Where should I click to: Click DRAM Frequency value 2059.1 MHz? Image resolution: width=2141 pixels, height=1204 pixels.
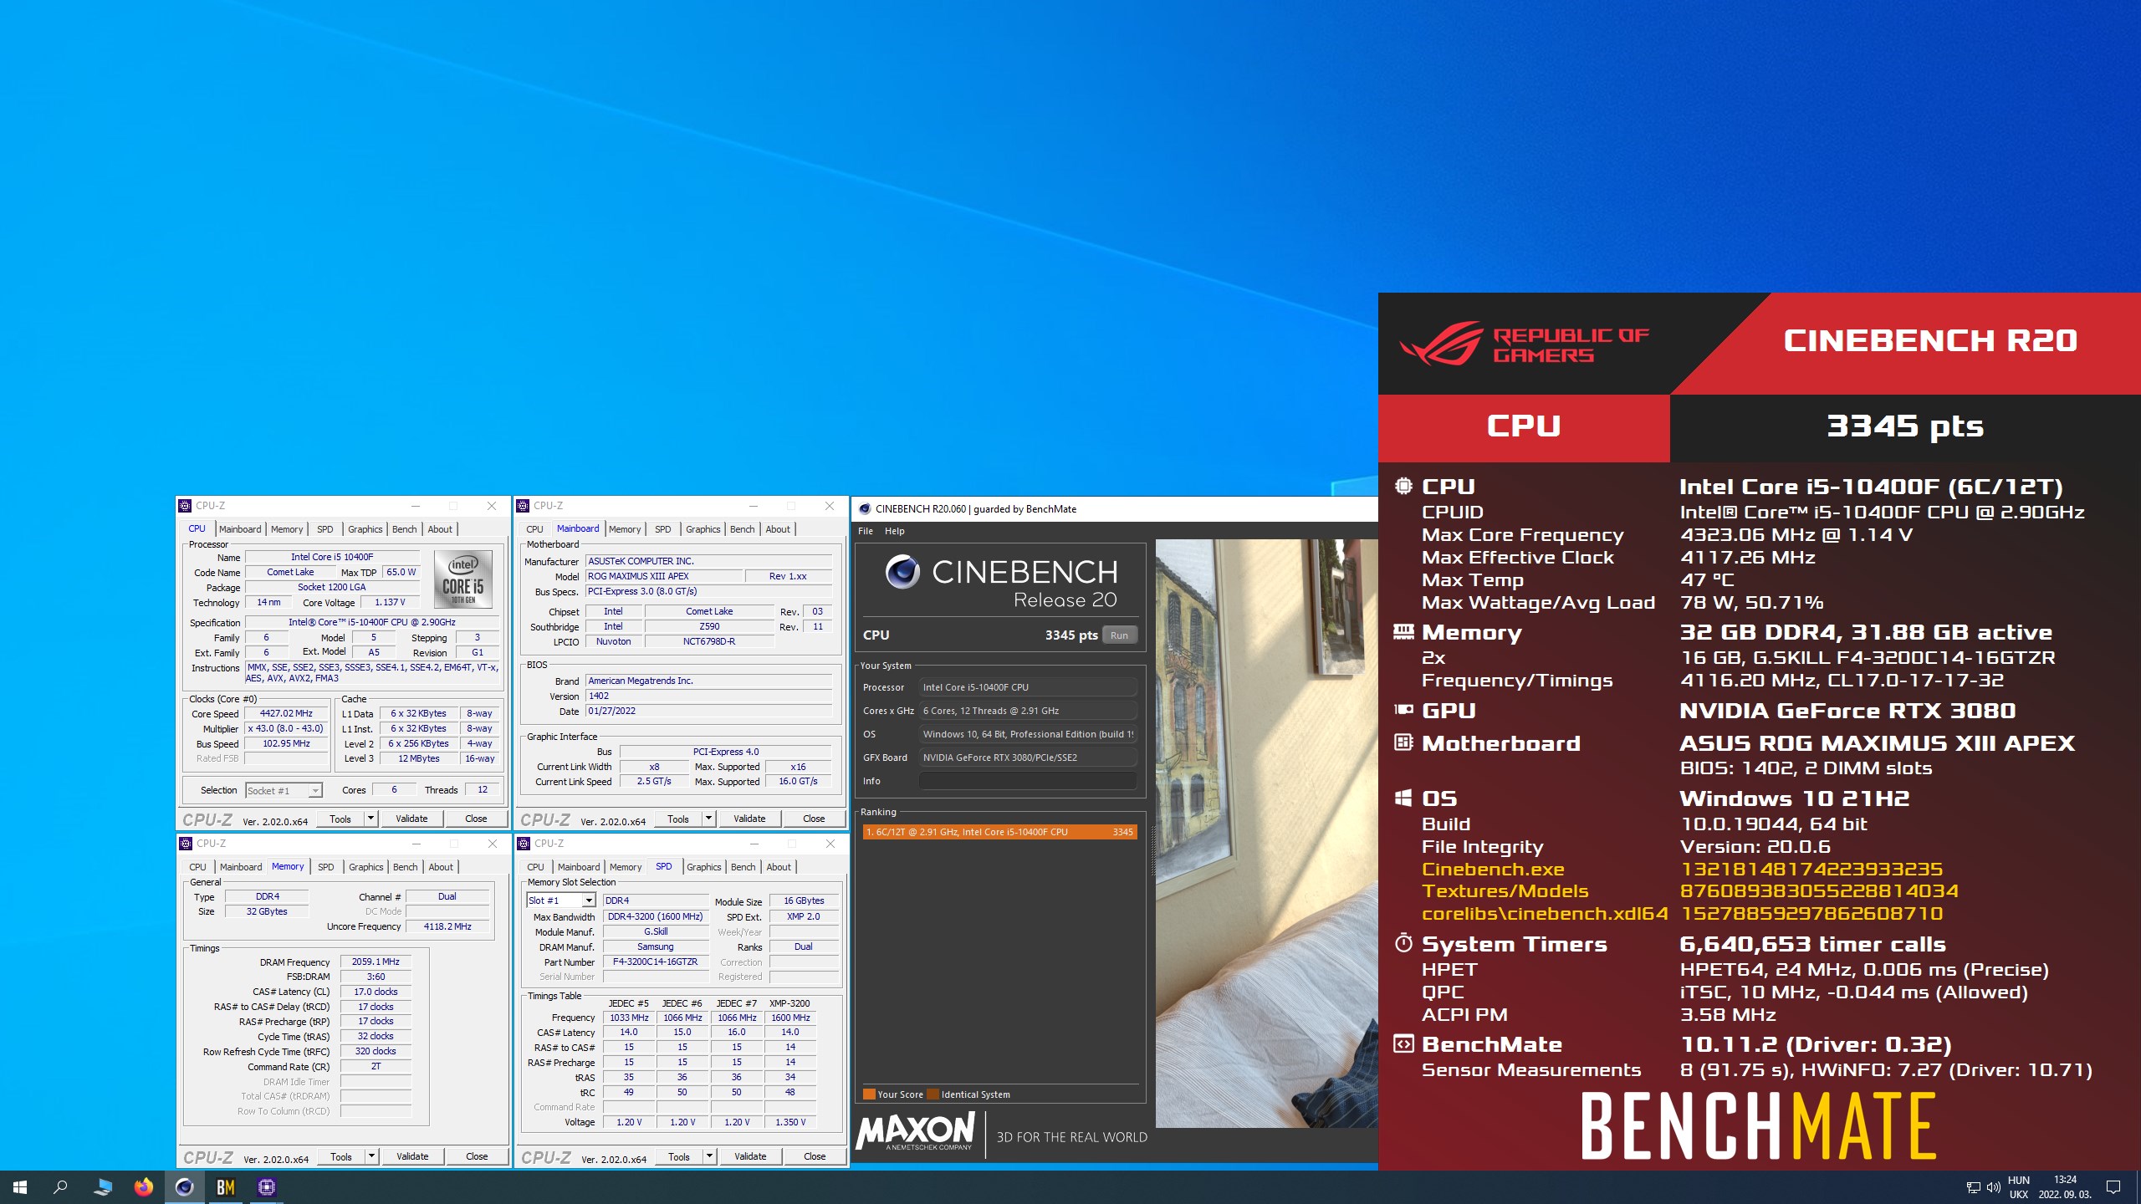(376, 962)
